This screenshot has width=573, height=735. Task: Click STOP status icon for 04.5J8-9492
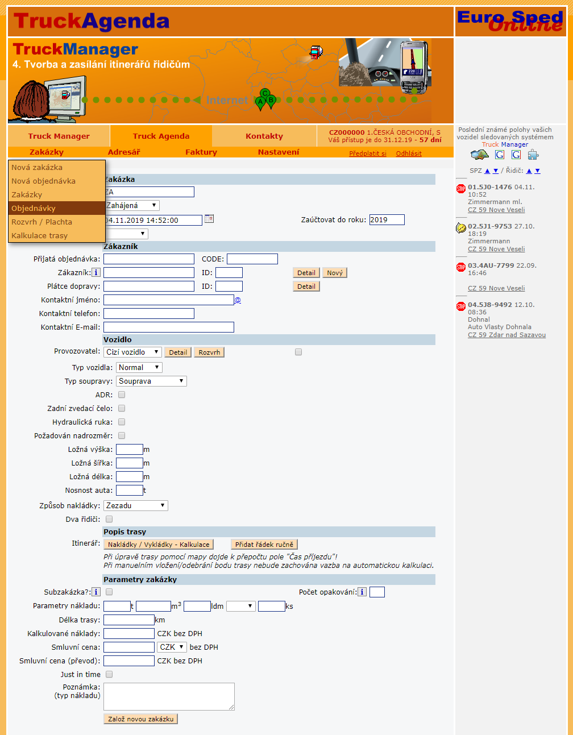(x=461, y=306)
